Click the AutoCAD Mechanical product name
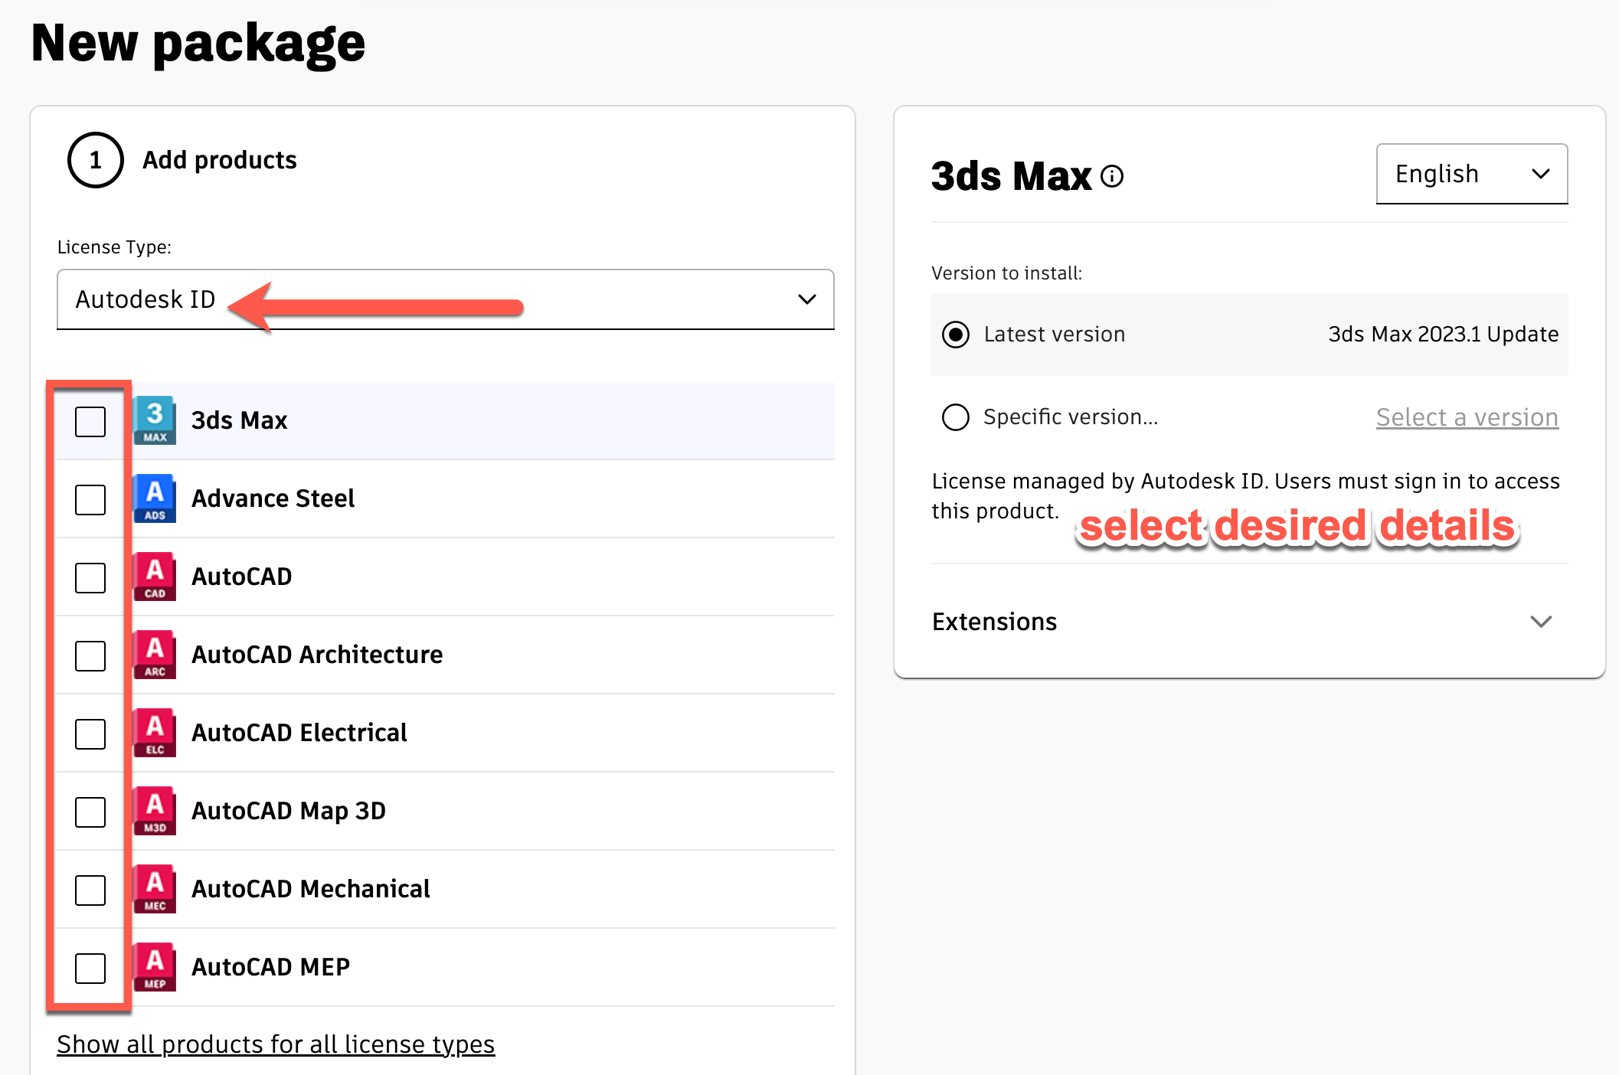The width and height of the screenshot is (1619, 1075). pos(311,889)
